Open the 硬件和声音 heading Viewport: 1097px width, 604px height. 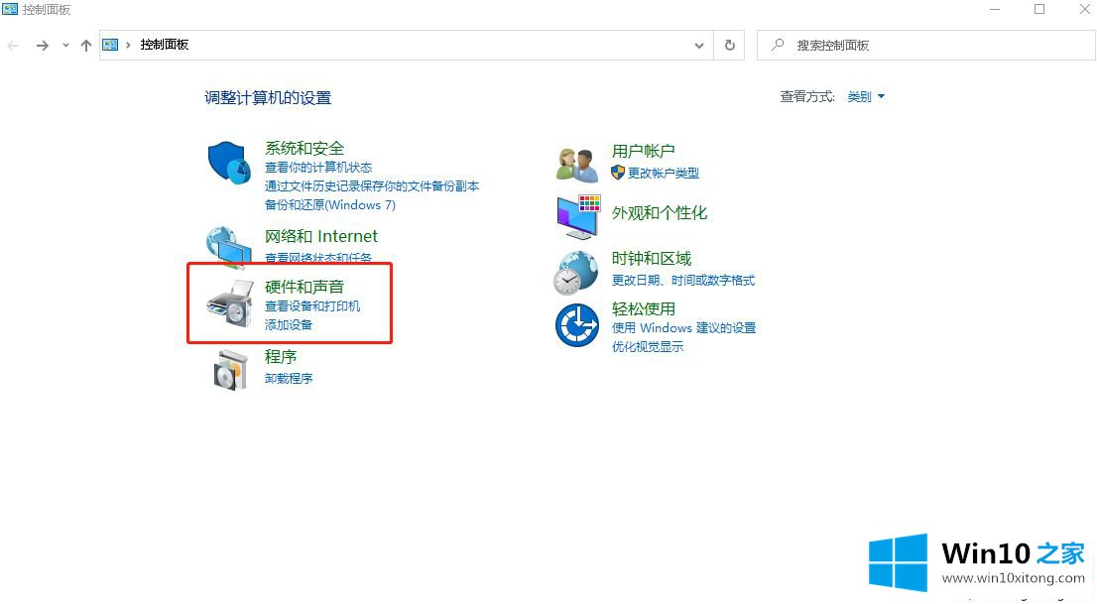(x=305, y=287)
